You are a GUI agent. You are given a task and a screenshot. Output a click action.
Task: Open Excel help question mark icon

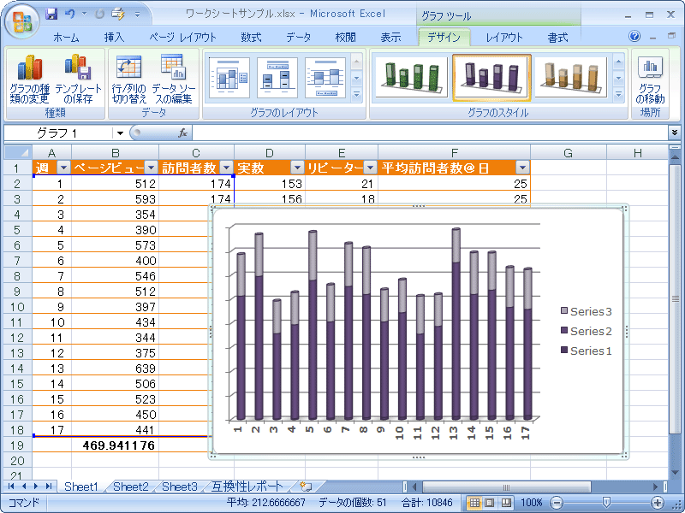tap(634, 37)
